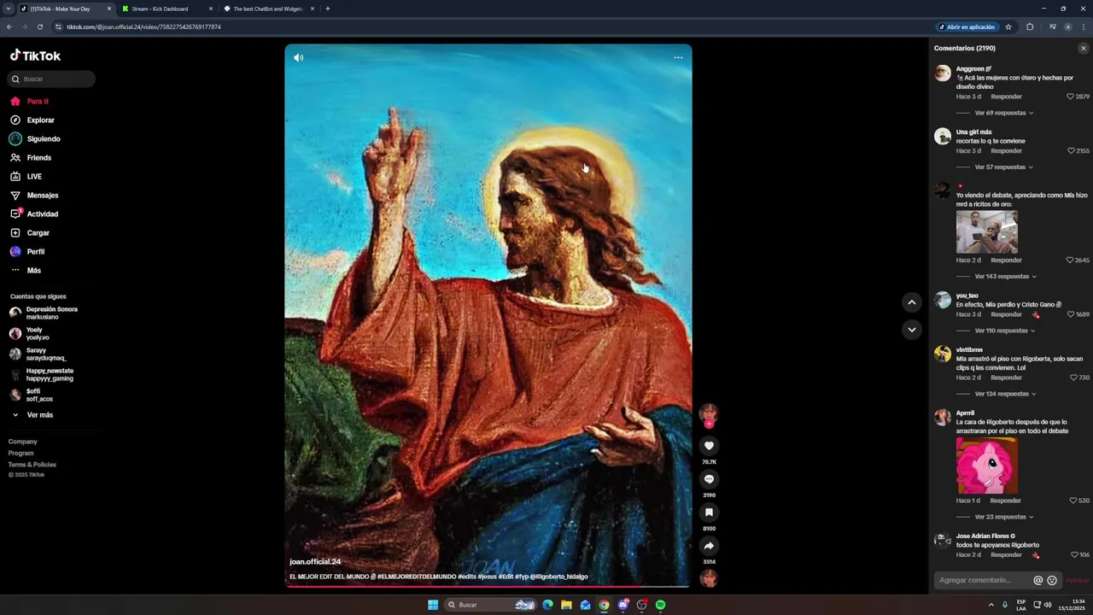The width and height of the screenshot is (1093, 615).
Task: Reply to Una girl más comment
Action: [1006, 151]
